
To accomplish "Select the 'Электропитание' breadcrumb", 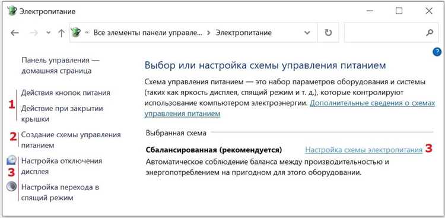I will [x=243, y=33].
